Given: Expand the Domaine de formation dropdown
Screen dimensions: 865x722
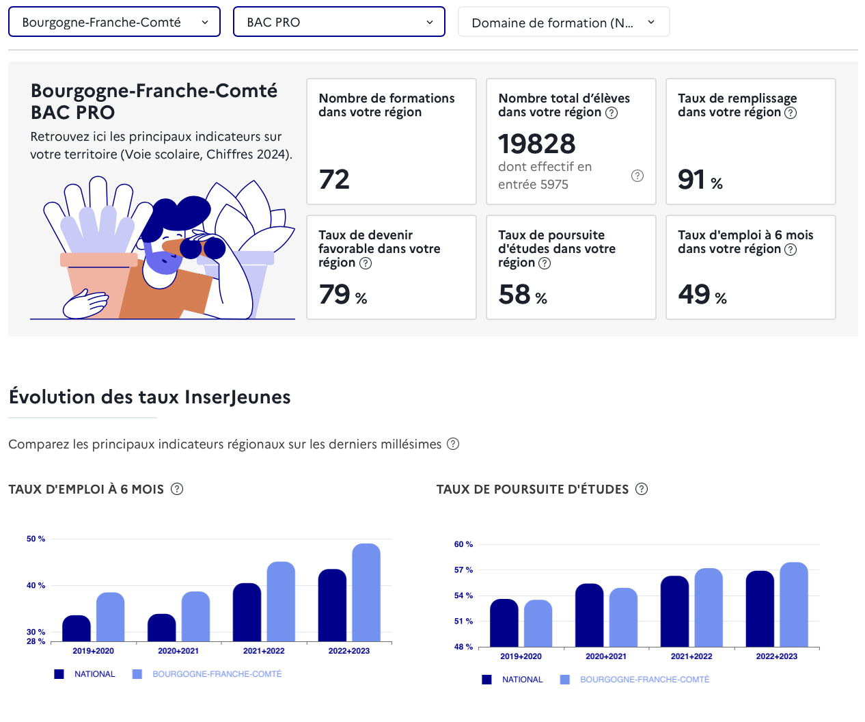Looking at the screenshot, I should pyautogui.click(x=564, y=22).
